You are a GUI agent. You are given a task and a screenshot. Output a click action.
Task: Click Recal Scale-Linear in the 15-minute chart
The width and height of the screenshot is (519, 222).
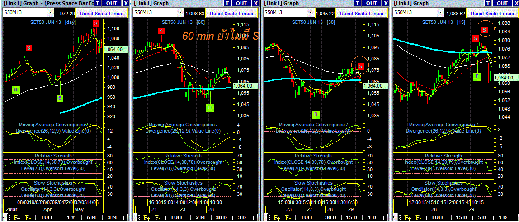pyautogui.click(x=493, y=13)
